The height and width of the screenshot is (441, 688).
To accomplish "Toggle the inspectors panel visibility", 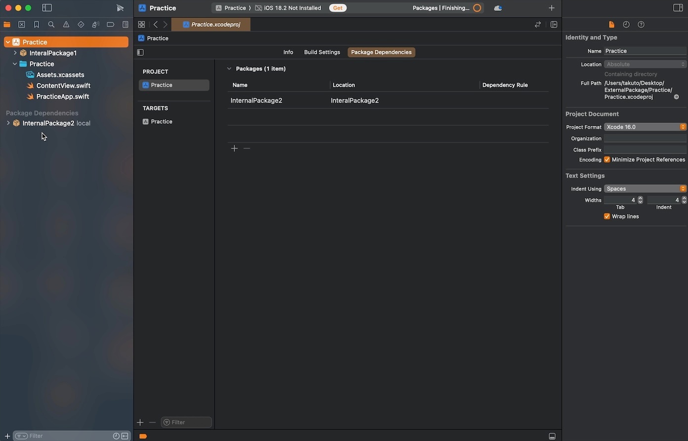I will coord(678,8).
